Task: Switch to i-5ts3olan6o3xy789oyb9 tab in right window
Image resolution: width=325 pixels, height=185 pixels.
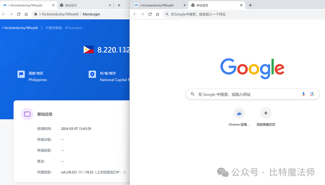Action: (x=156, y=5)
